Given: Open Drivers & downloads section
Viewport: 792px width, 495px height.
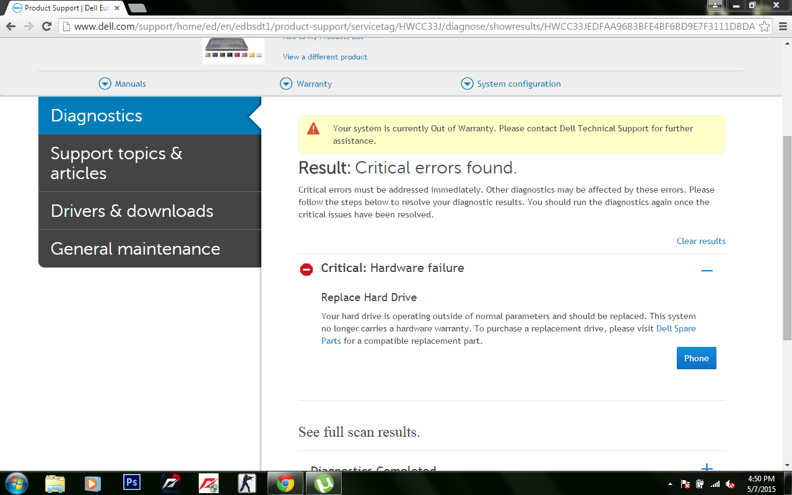Looking at the screenshot, I should 150,211.
